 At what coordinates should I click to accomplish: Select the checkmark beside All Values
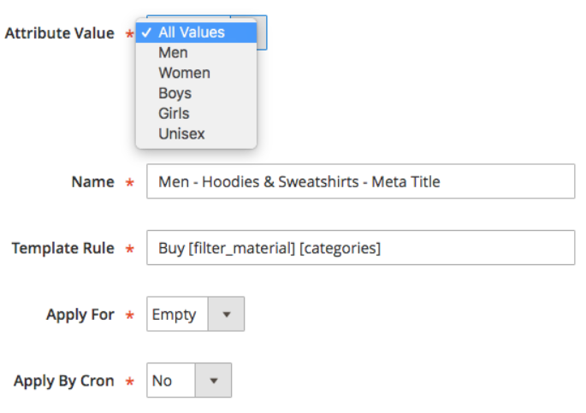coord(146,32)
